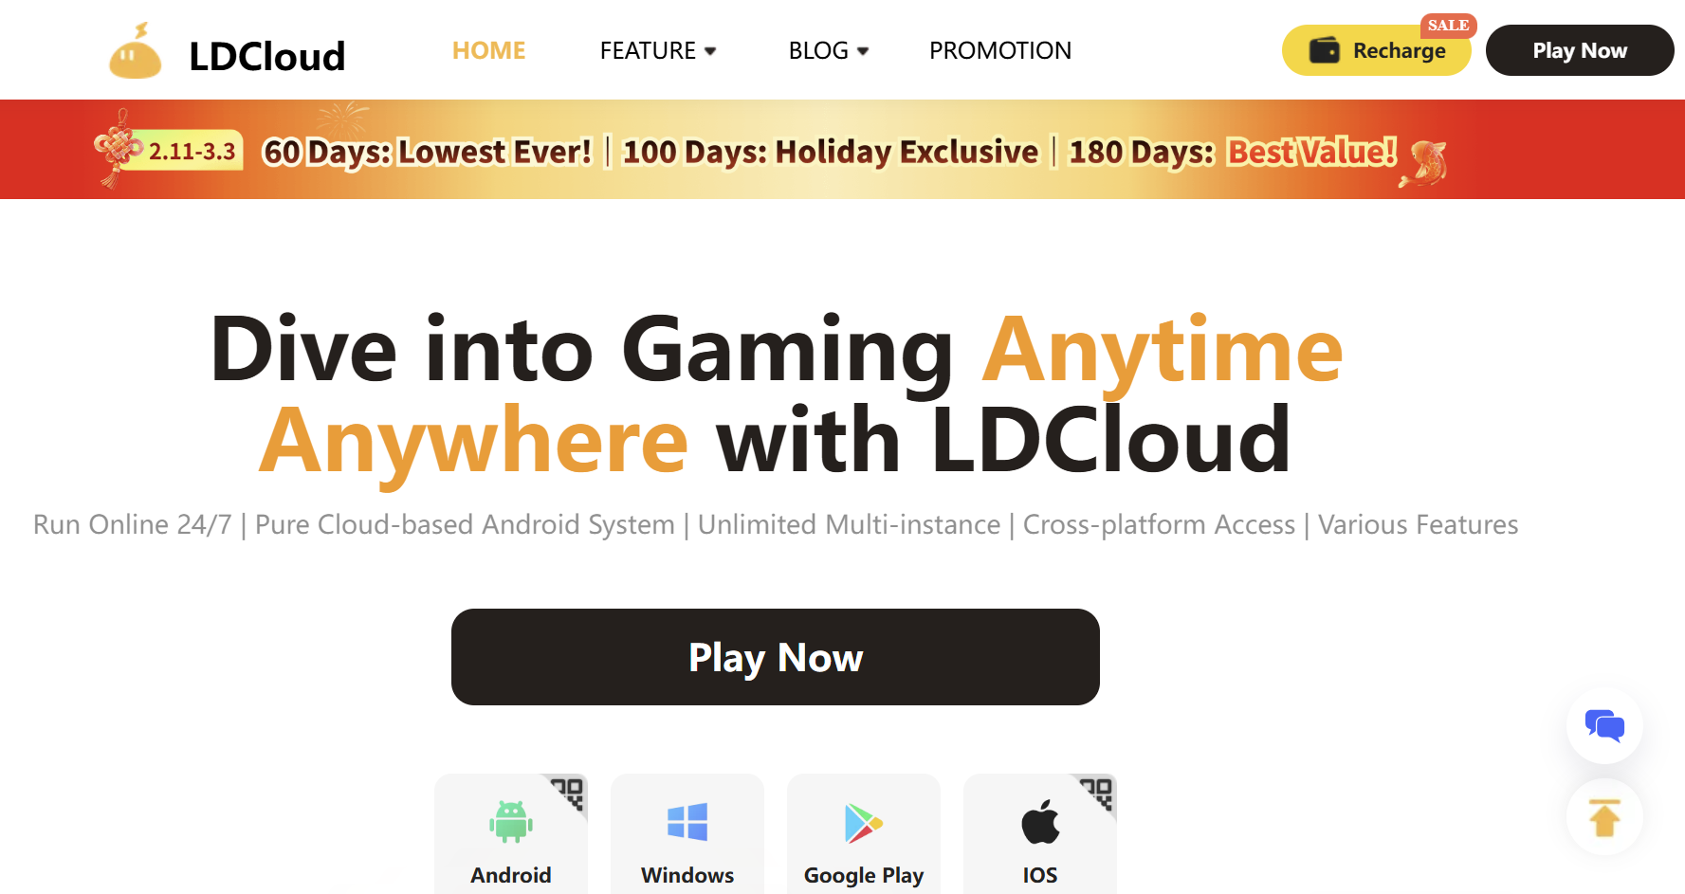The image size is (1685, 894).
Task: Click the large center Play Now button
Action: coord(776,657)
